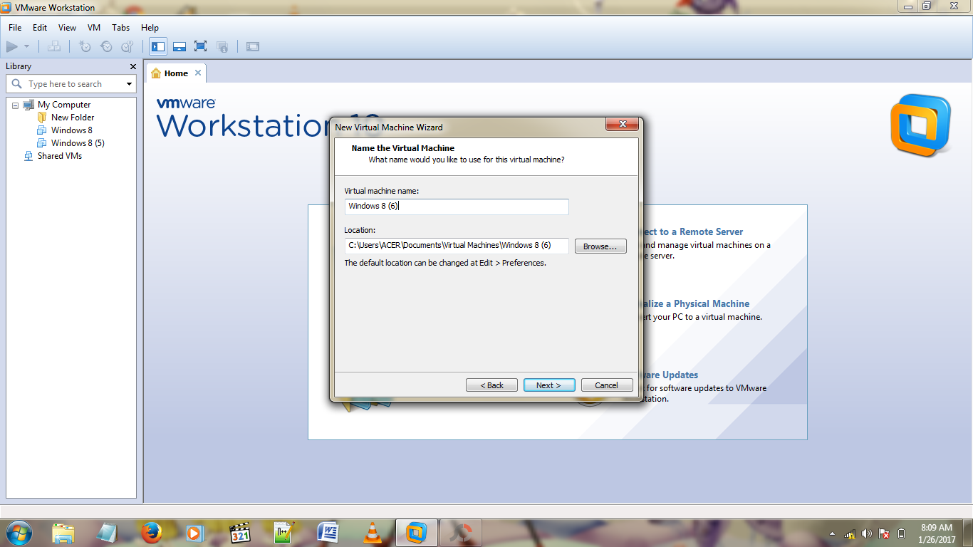Show the thumbnail bar
The height and width of the screenshot is (547, 973).
179,46
